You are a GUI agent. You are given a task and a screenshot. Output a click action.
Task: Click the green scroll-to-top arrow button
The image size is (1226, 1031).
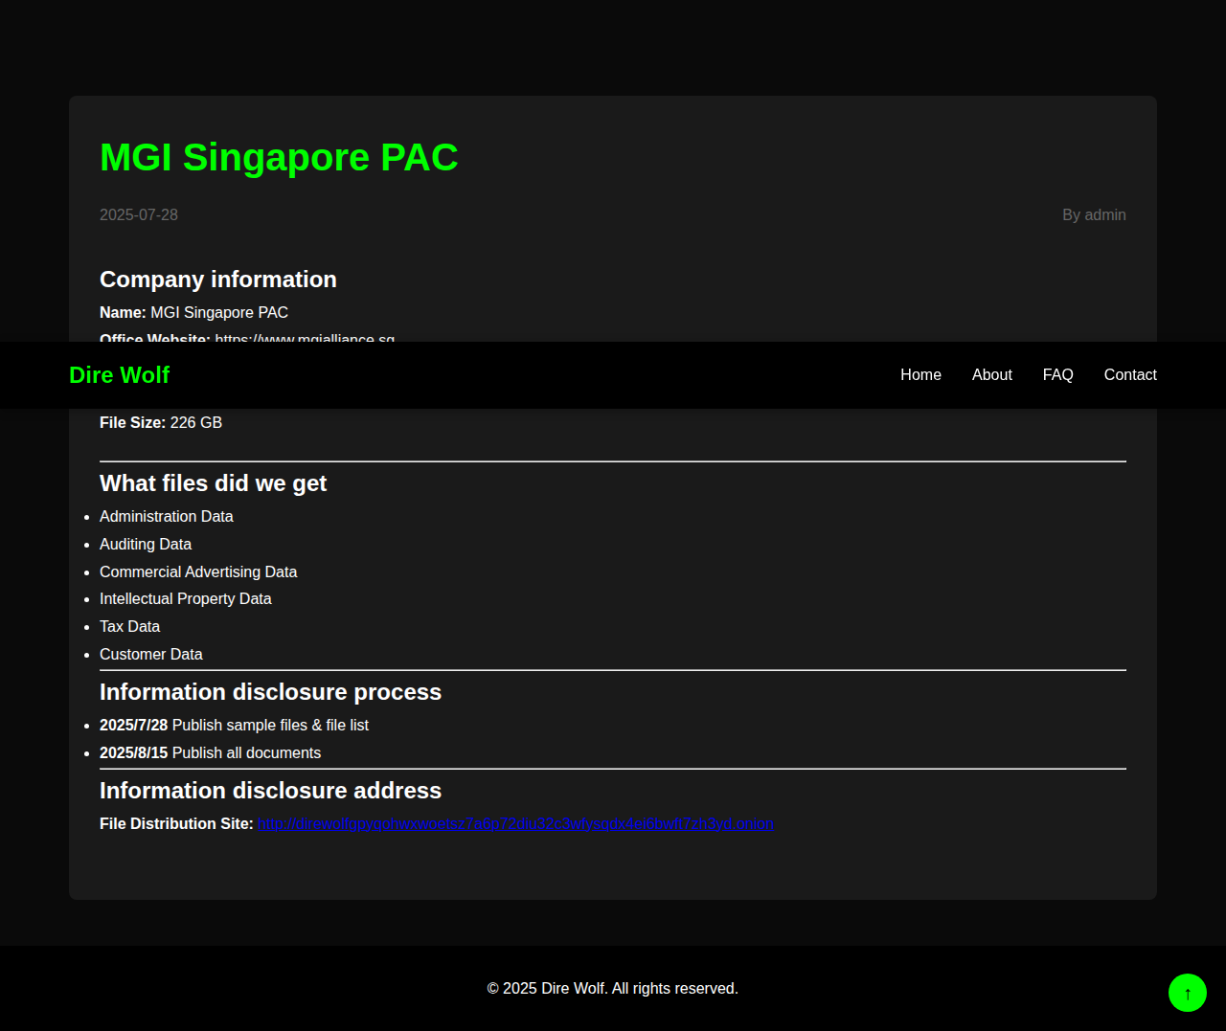(1188, 993)
